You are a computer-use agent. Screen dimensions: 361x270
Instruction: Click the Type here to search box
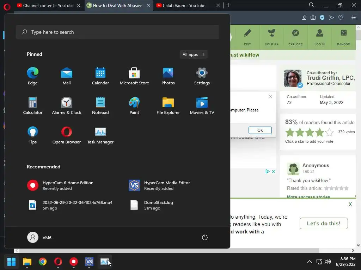[x=117, y=32]
